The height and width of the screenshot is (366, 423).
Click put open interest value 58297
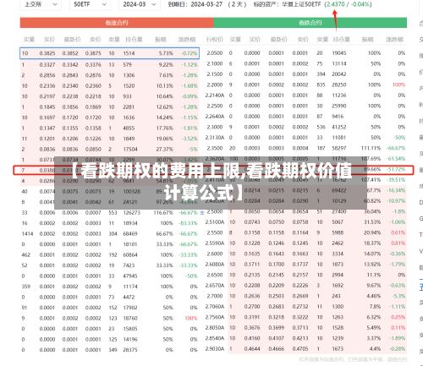pyautogui.click(x=339, y=148)
